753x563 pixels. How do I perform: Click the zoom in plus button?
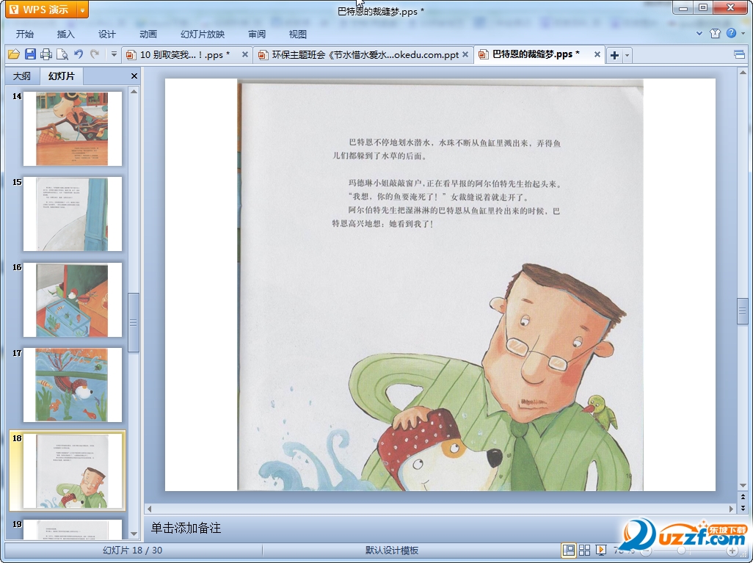tap(732, 551)
